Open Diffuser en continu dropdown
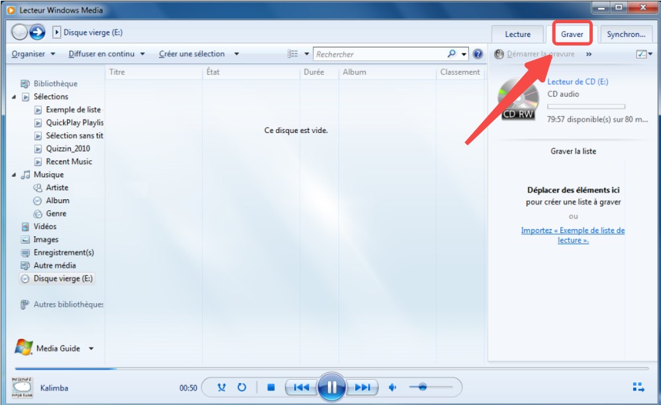 [107, 54]
